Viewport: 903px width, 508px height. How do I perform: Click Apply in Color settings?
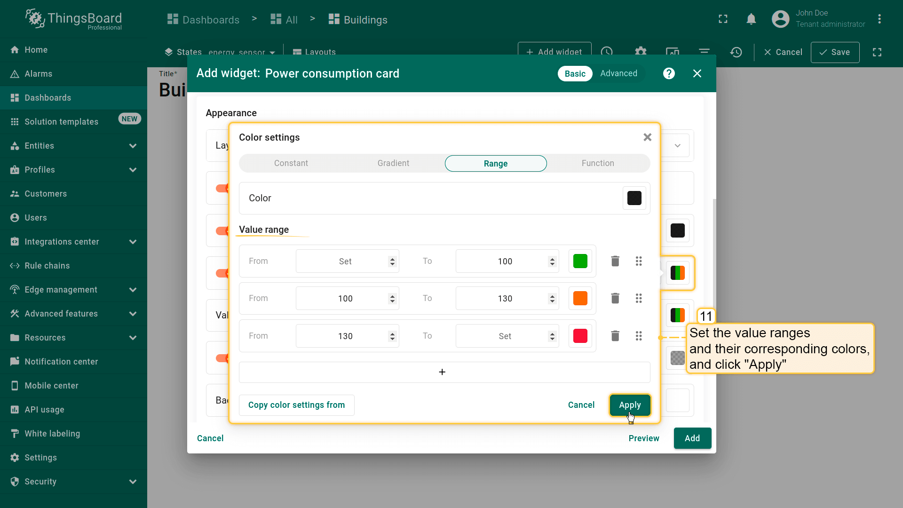629,405
